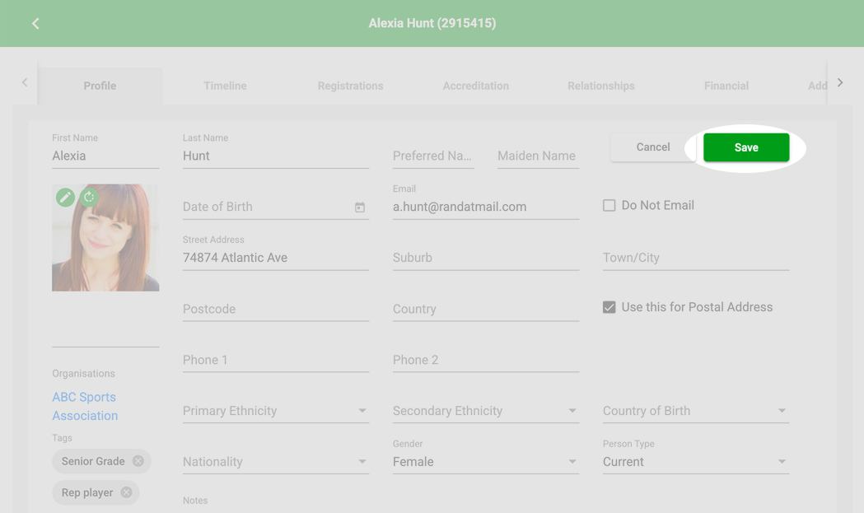
Task: Reset photo using the refresh icon
Action: 89,197
